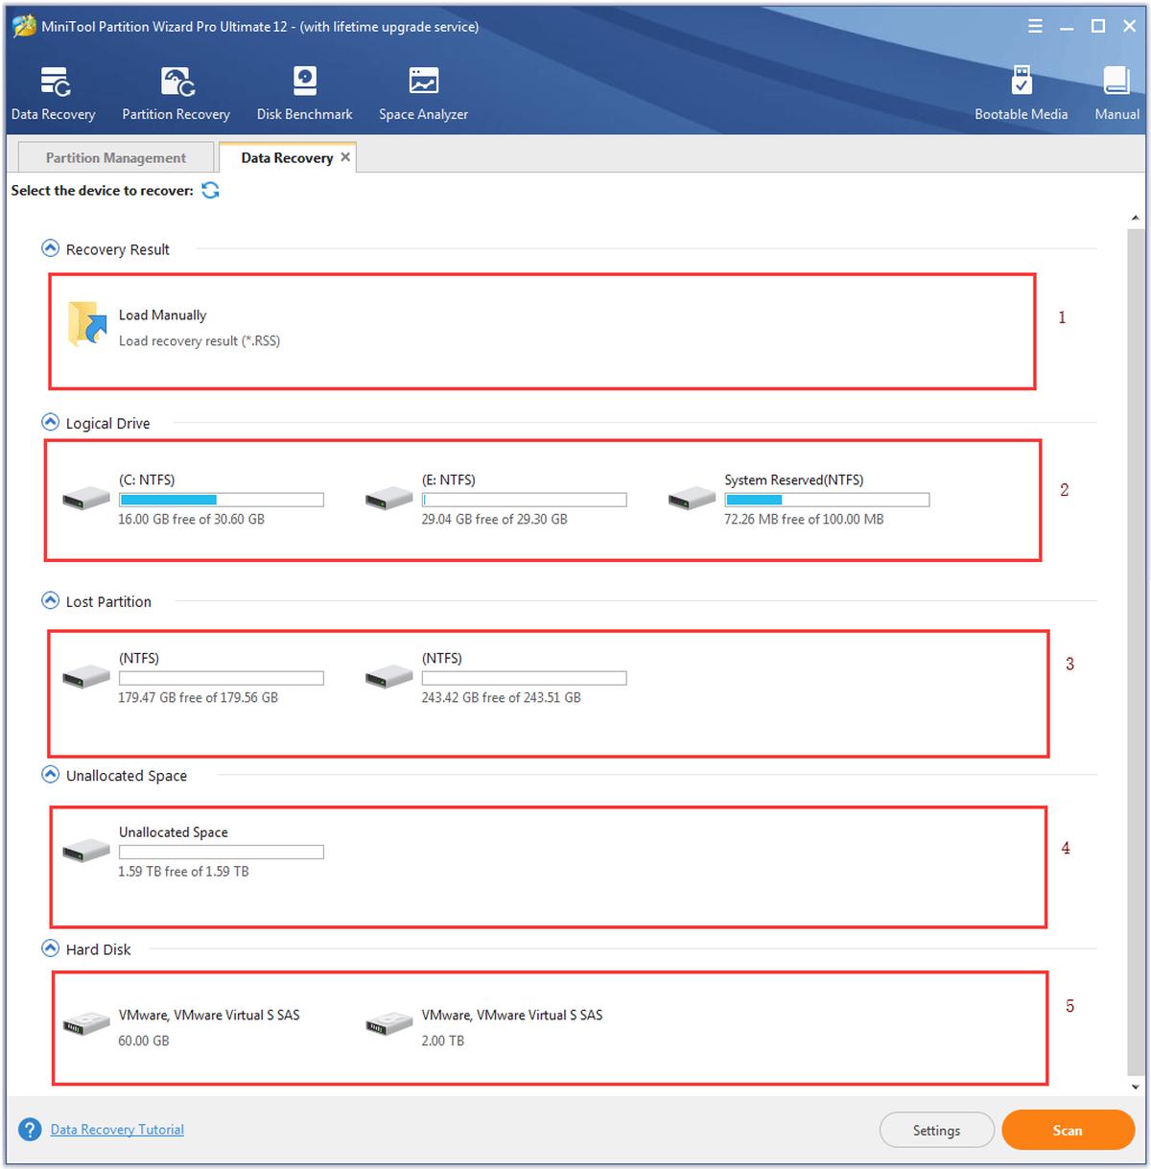Collapse the Recovery Result section

(x=51, y=248)
